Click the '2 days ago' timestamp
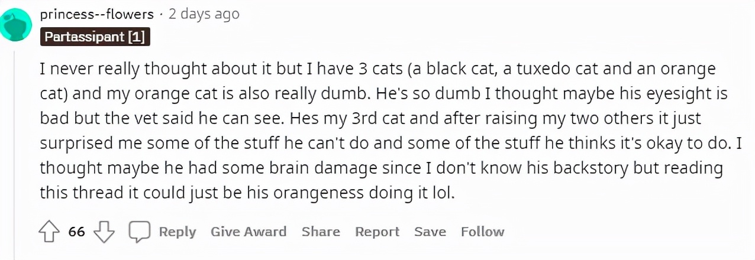Viewport: 755px width, 260px height. [x=204, y=14]
